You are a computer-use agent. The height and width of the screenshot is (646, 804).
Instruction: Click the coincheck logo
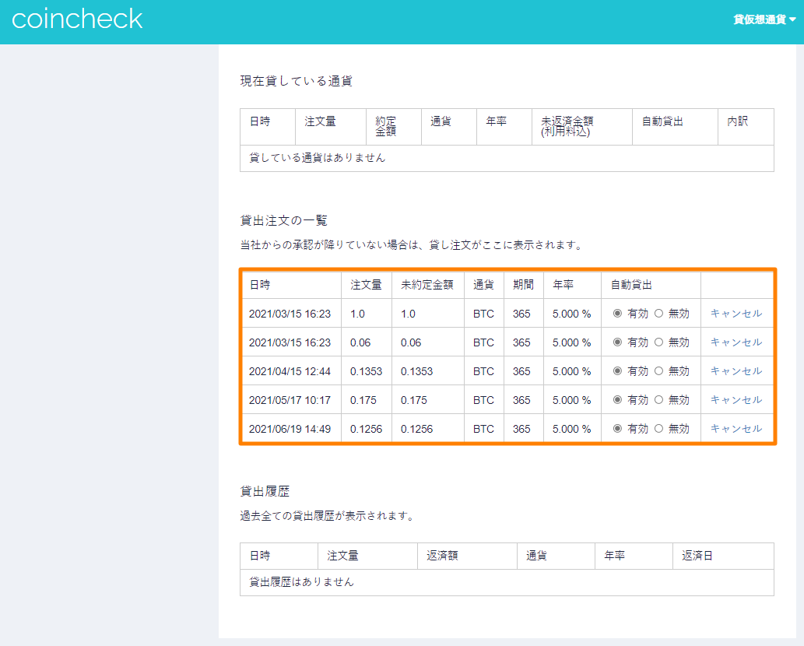77,19
